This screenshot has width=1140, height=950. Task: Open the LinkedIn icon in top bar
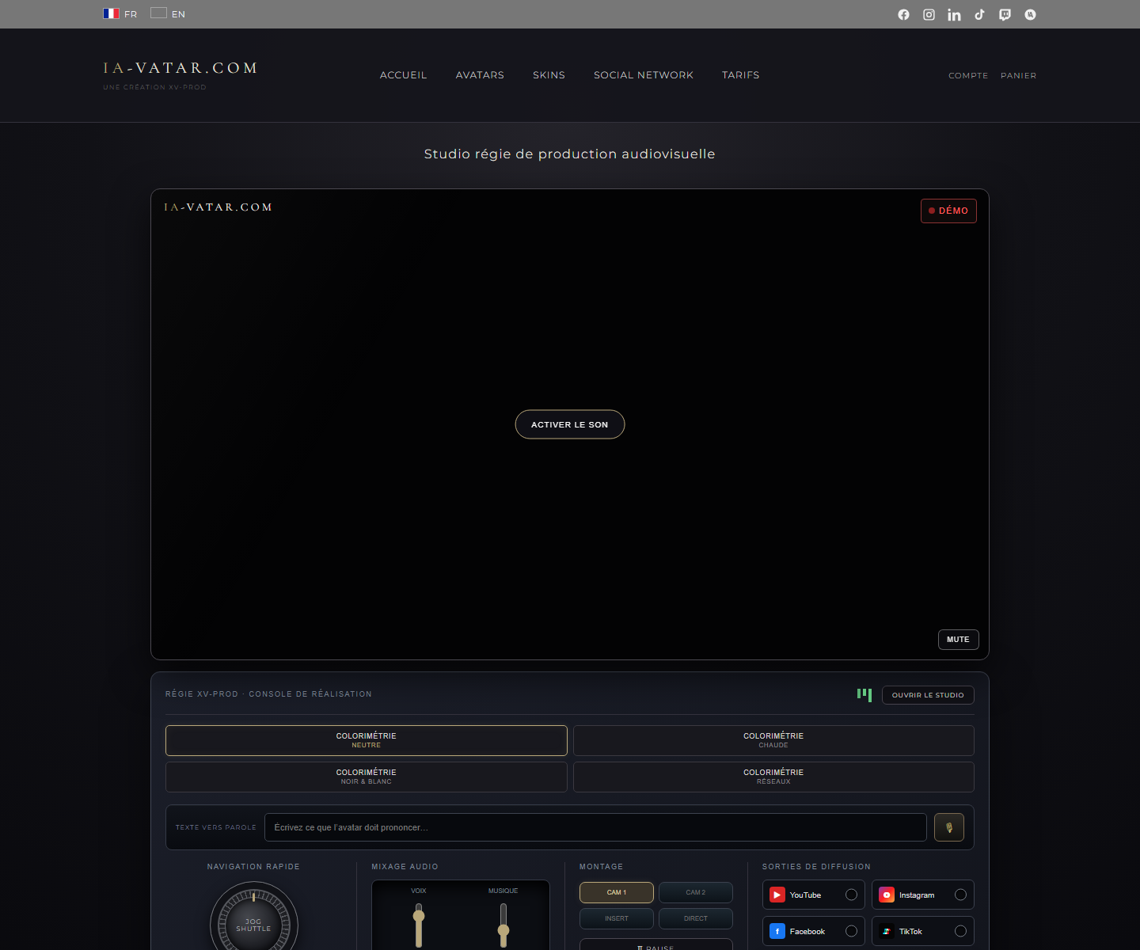click(x=954, y=14)
